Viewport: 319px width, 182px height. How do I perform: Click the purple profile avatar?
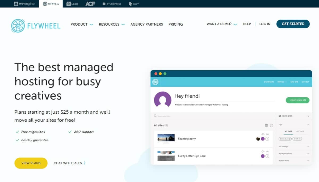[162, 100]
